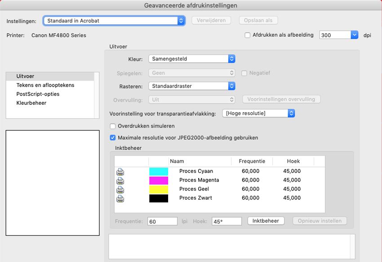Enable Afdrukken als afbeelding checkbox
This screenshot has height=262, width=382.
point(247,36)
